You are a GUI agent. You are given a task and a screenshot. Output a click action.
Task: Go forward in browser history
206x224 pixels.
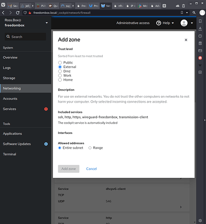[x=10, y=13]
